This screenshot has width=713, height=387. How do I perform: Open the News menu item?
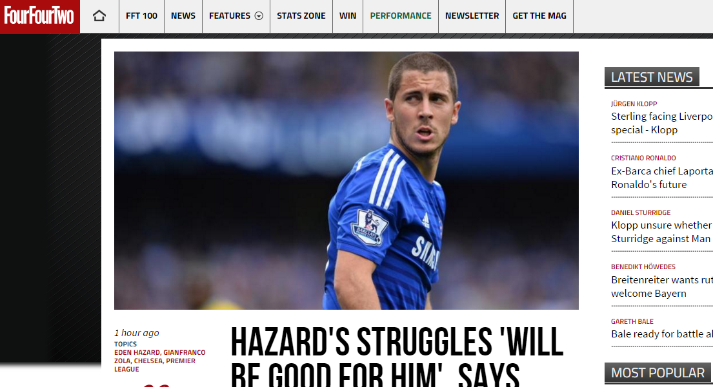click(183, 16)
